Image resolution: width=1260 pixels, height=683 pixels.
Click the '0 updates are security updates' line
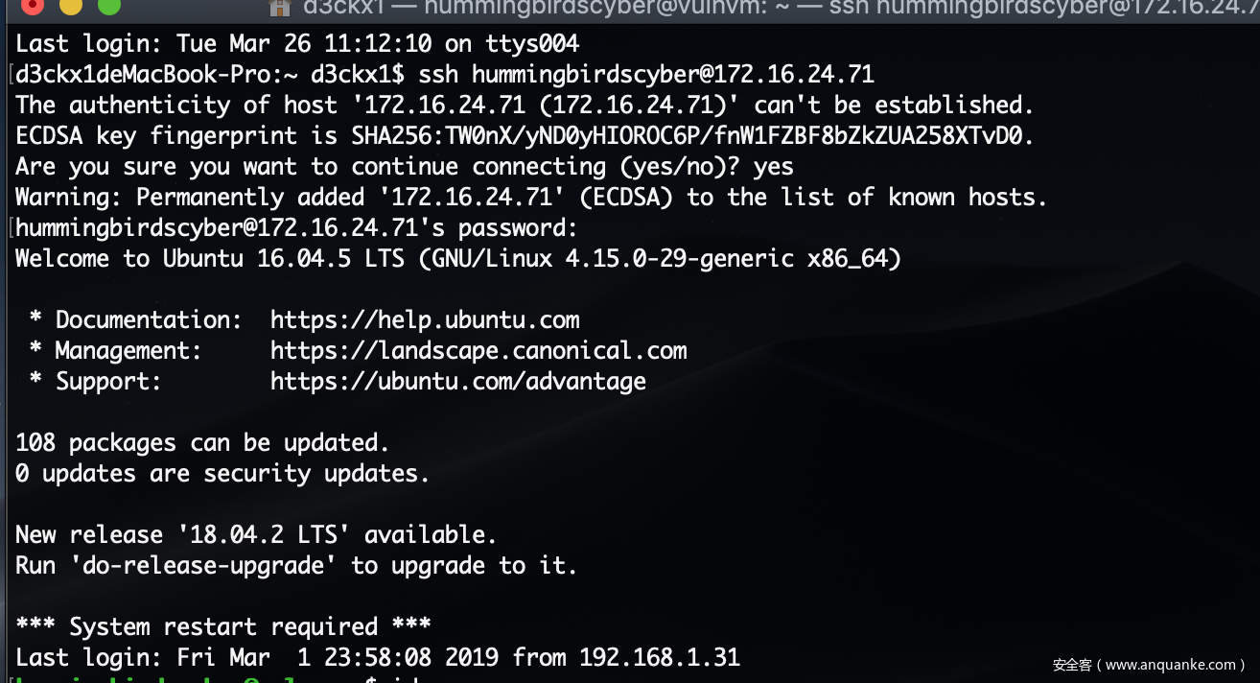222,473
